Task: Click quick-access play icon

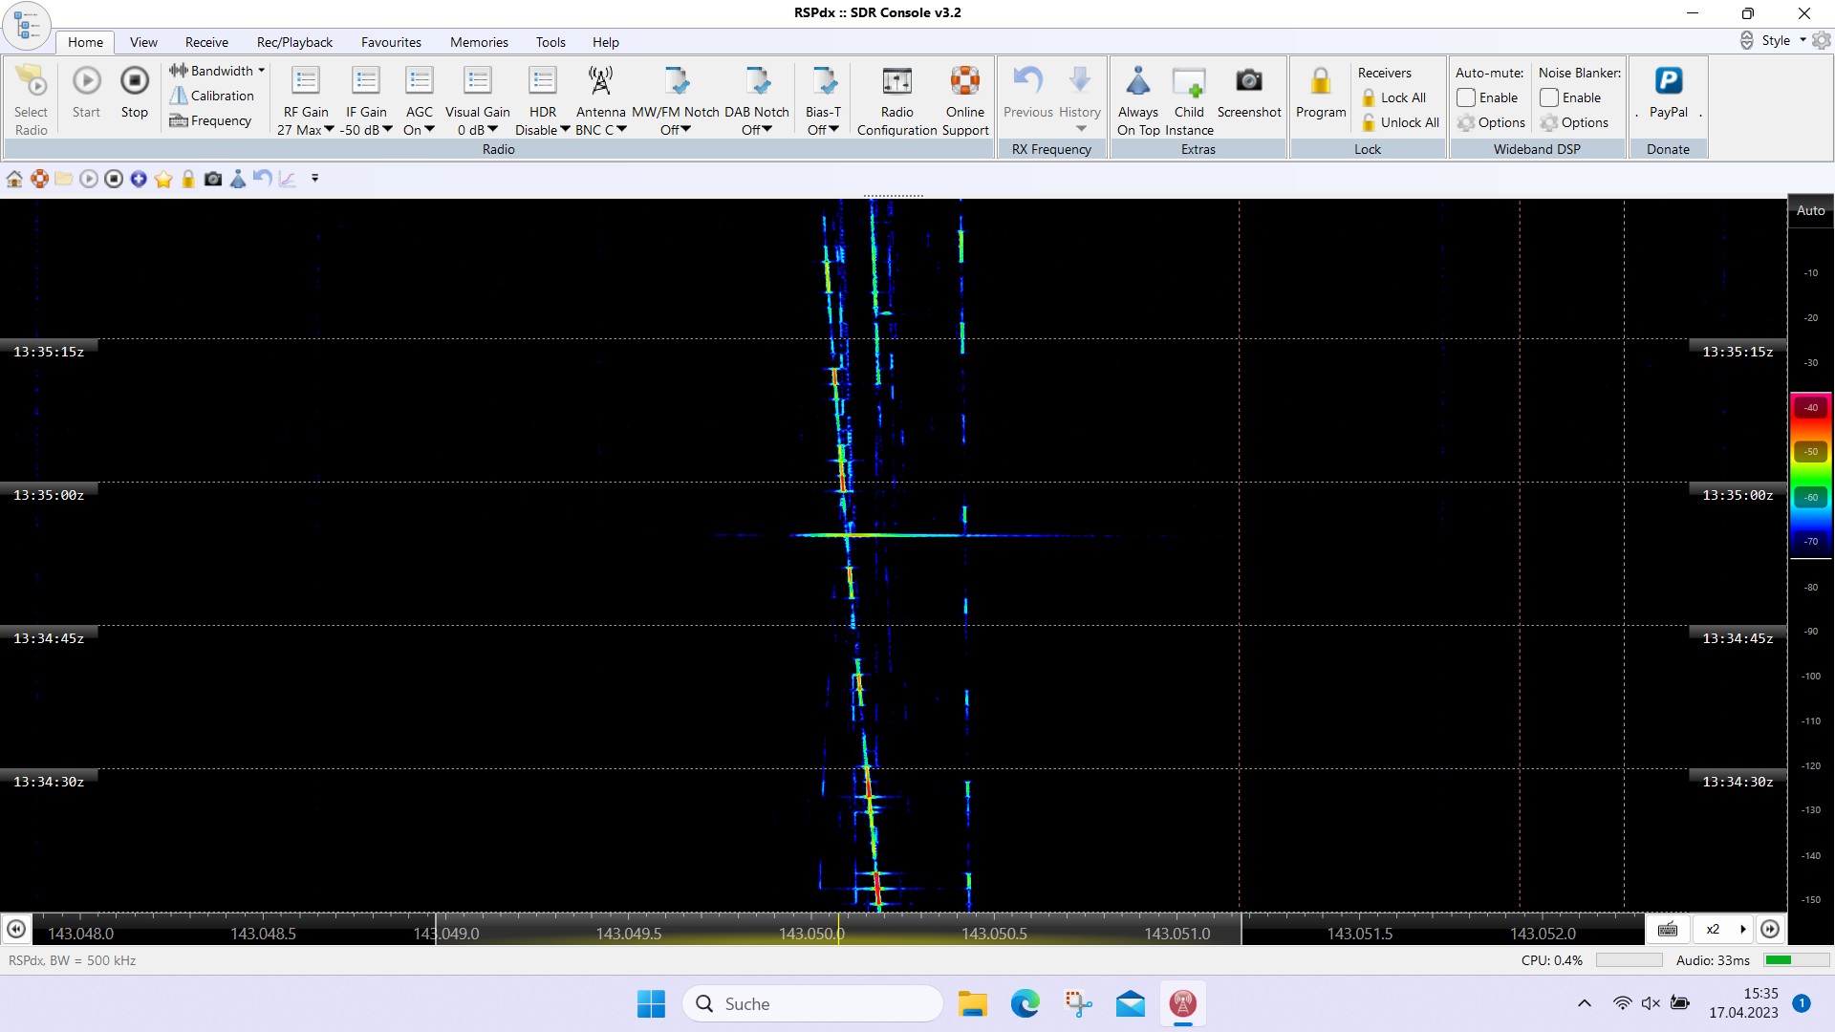Action: [x=89, y=179]
